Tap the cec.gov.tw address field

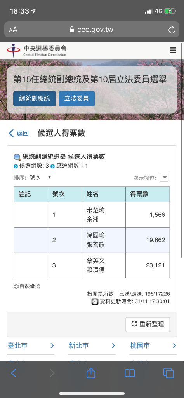point(92,30)
